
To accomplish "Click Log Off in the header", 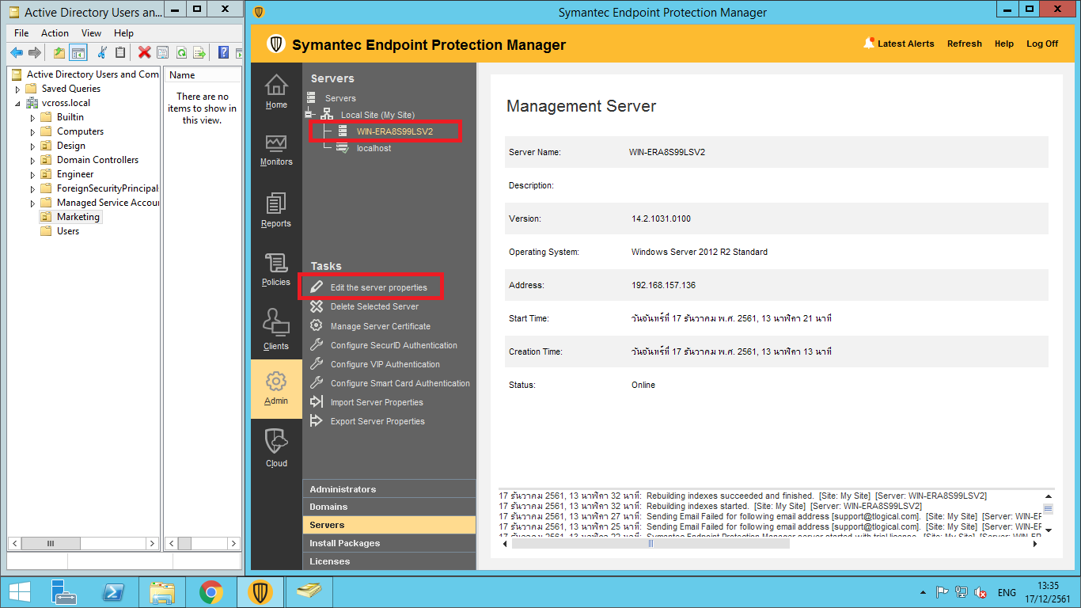I will [1041, 44].
